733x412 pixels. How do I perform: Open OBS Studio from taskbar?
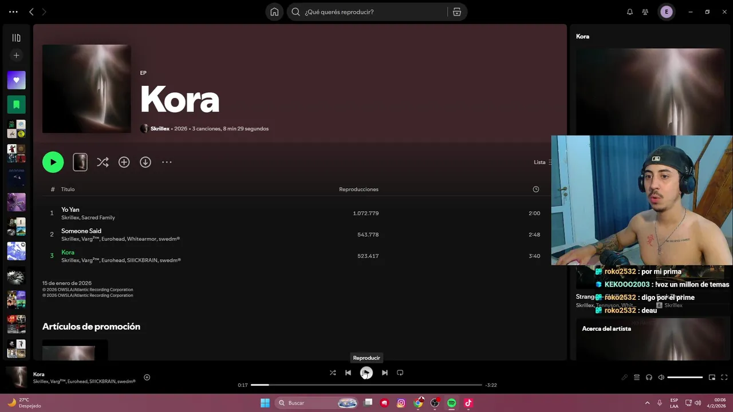click(435, 403)
